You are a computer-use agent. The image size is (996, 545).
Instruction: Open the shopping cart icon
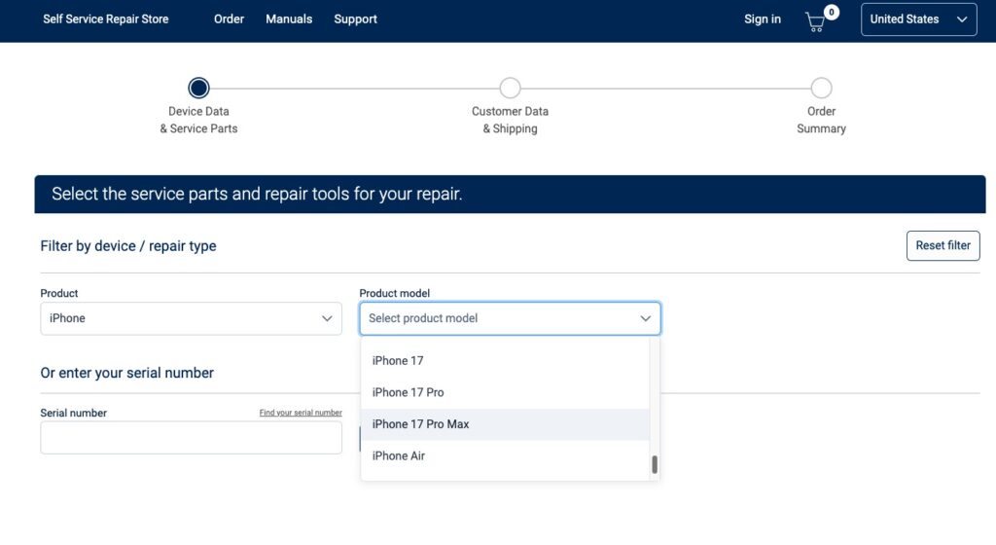817,20
